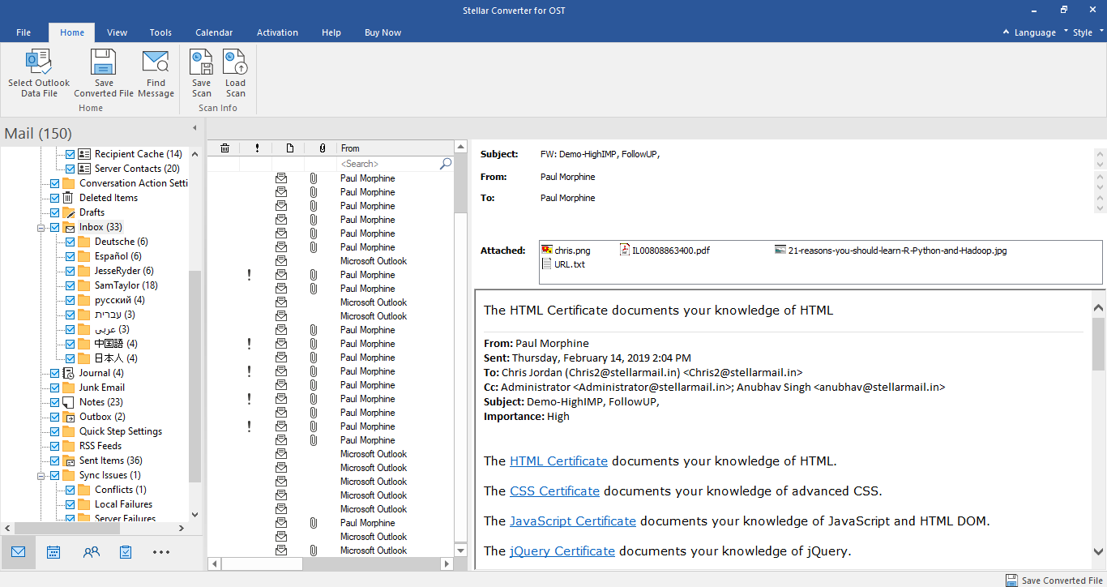Uncheck the Drafts folder checkbox
Screen dimensions: 1107x587
(x=55, y=212)
